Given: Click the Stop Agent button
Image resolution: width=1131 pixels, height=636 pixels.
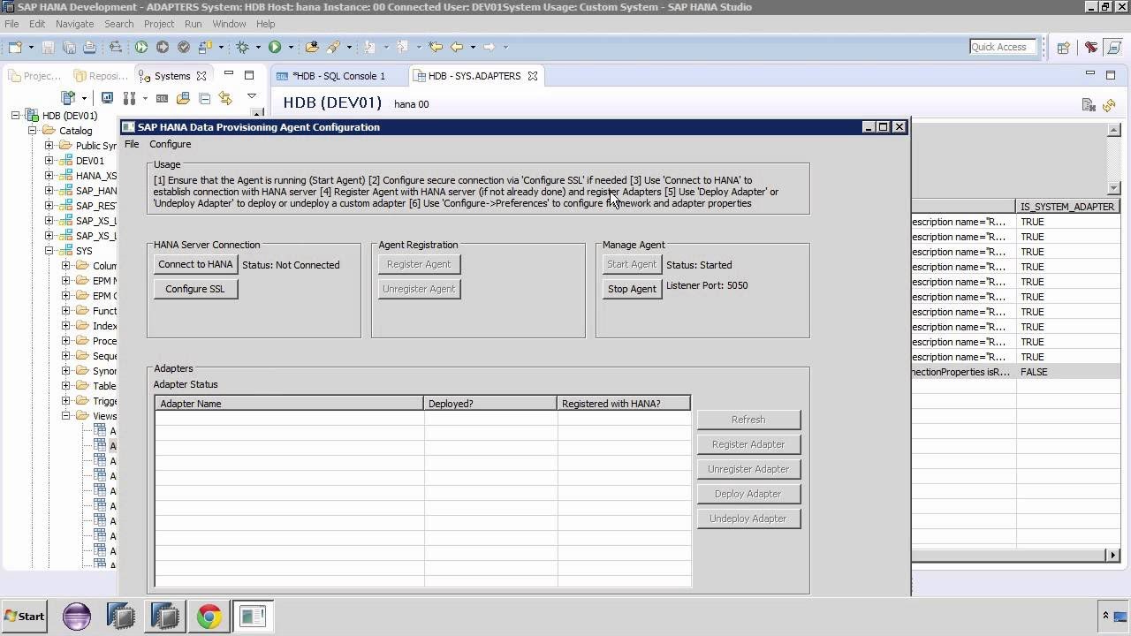Looking at the screenshot, I should 632,289.
